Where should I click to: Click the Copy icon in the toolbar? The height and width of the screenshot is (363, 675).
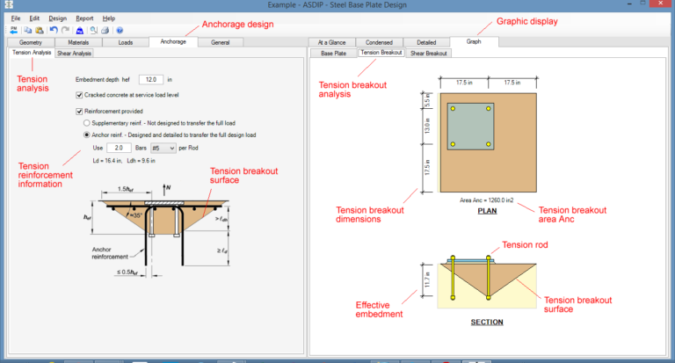28,30
